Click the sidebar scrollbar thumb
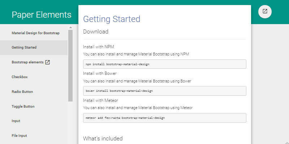 click(x=70, y=65)
